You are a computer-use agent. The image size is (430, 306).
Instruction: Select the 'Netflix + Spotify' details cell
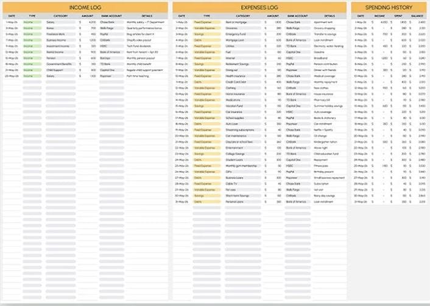pos(330,130)
